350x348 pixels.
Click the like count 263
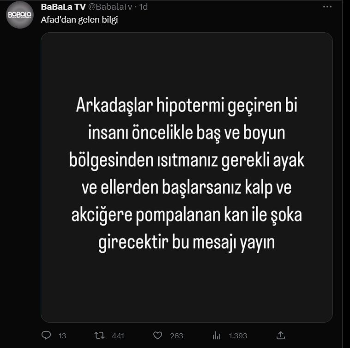point(176,336)
